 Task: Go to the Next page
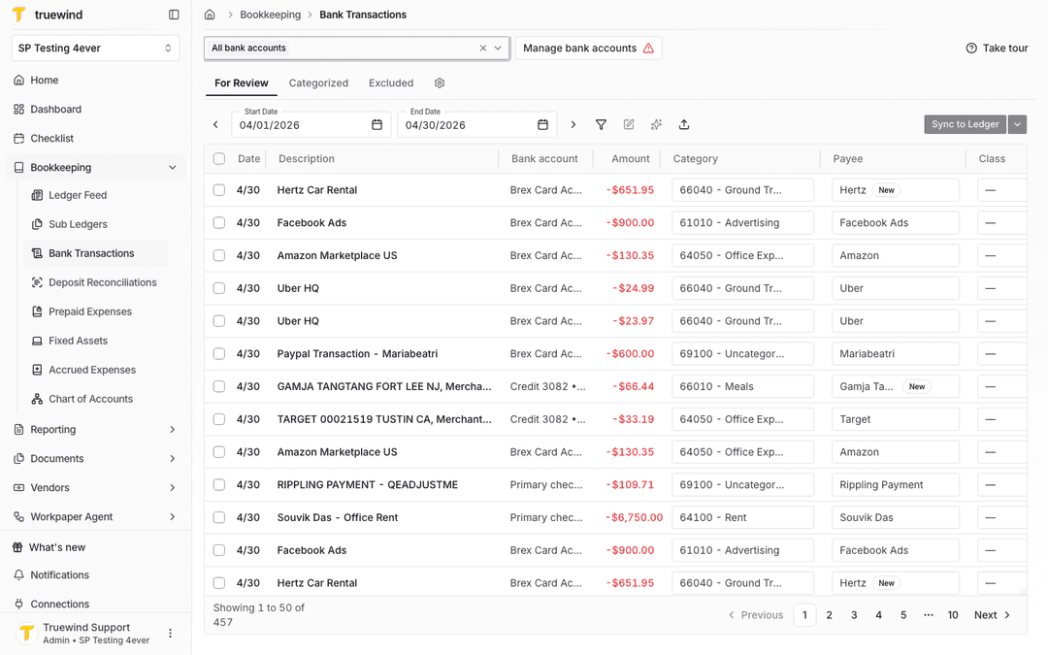pos(992,615)
